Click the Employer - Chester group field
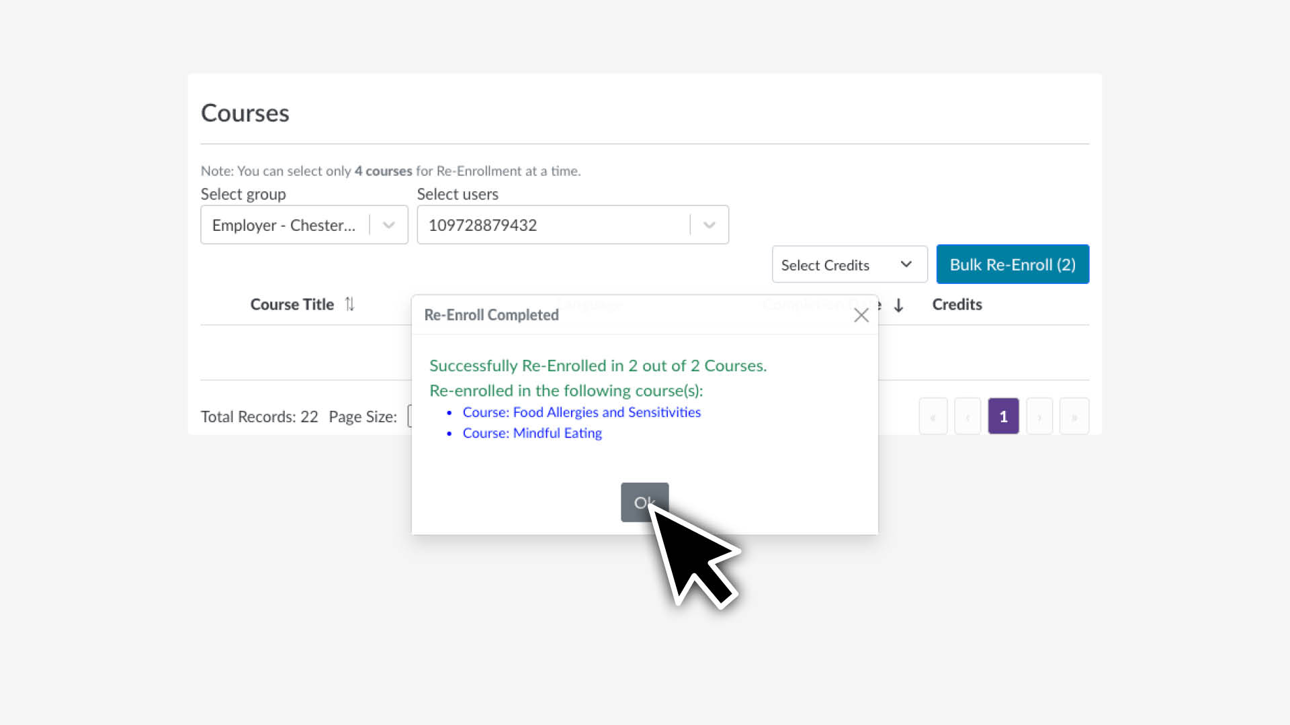Image resolution: width=1290 pixels, height=725 pixels. (x=284, y=226)
